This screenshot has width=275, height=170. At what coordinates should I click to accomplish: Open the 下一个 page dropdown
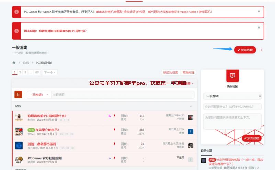click(49, 72)
